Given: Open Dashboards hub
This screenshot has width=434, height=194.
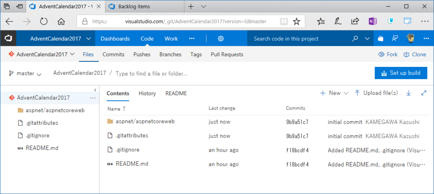Looking at the screenshot, I should pyautogui.click(x=115, y=38).
